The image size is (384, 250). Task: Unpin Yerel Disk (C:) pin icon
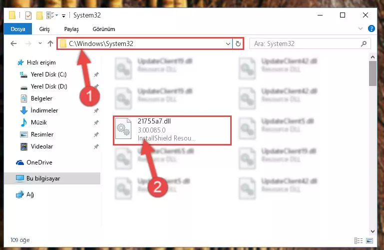click(96, 74)
